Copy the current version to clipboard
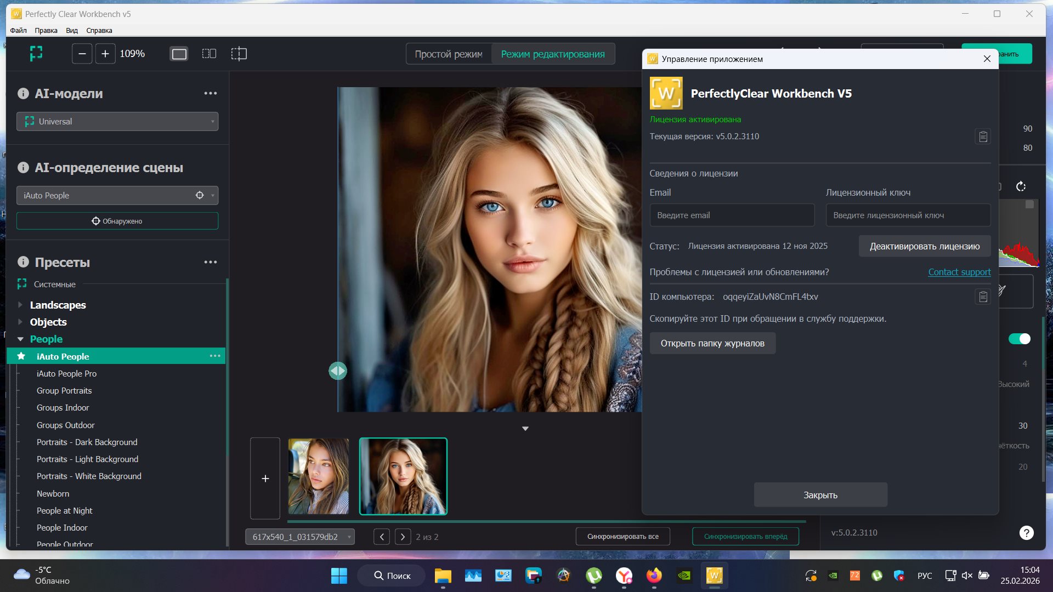Image resolution: width=1053 pixels, height=592 pixels. click(983, 136)
